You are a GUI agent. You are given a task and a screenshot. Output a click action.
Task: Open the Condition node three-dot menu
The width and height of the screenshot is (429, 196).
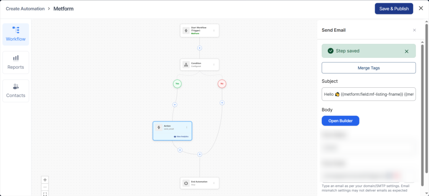tap(214, 65)
